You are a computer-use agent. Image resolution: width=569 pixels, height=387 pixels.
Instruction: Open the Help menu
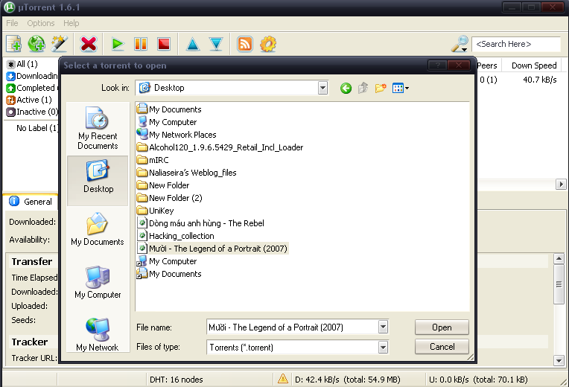click(x=71, y=23)
